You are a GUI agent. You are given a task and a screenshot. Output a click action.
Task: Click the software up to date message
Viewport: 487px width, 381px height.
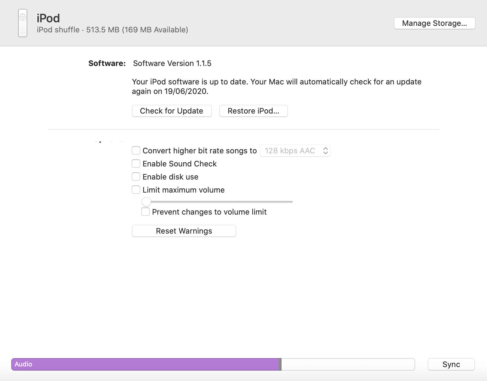coord(277,86)
